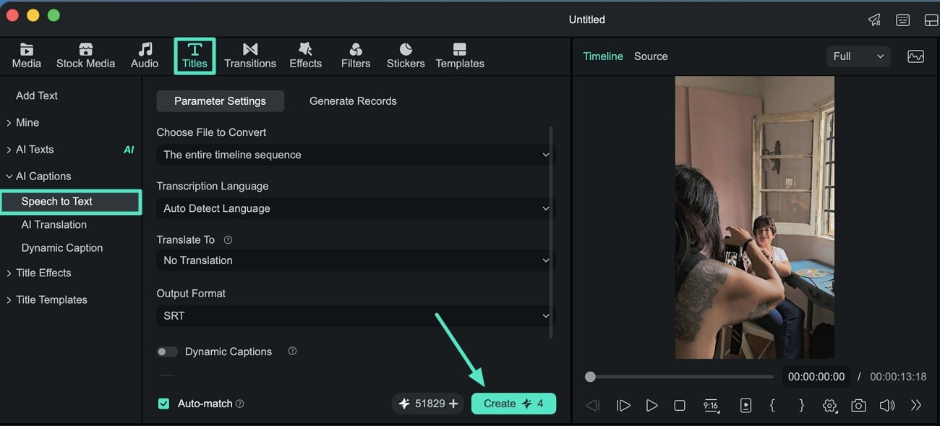Toggle the Dynamic Captions switch
940x426 pixels.
click(x=167, y=352)
